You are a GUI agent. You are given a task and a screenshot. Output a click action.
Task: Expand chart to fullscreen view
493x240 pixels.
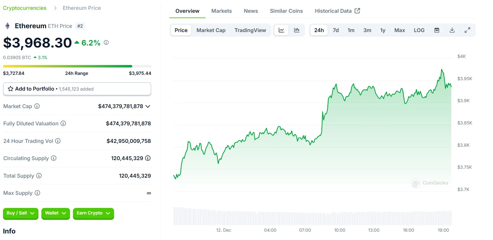[467, 30]
